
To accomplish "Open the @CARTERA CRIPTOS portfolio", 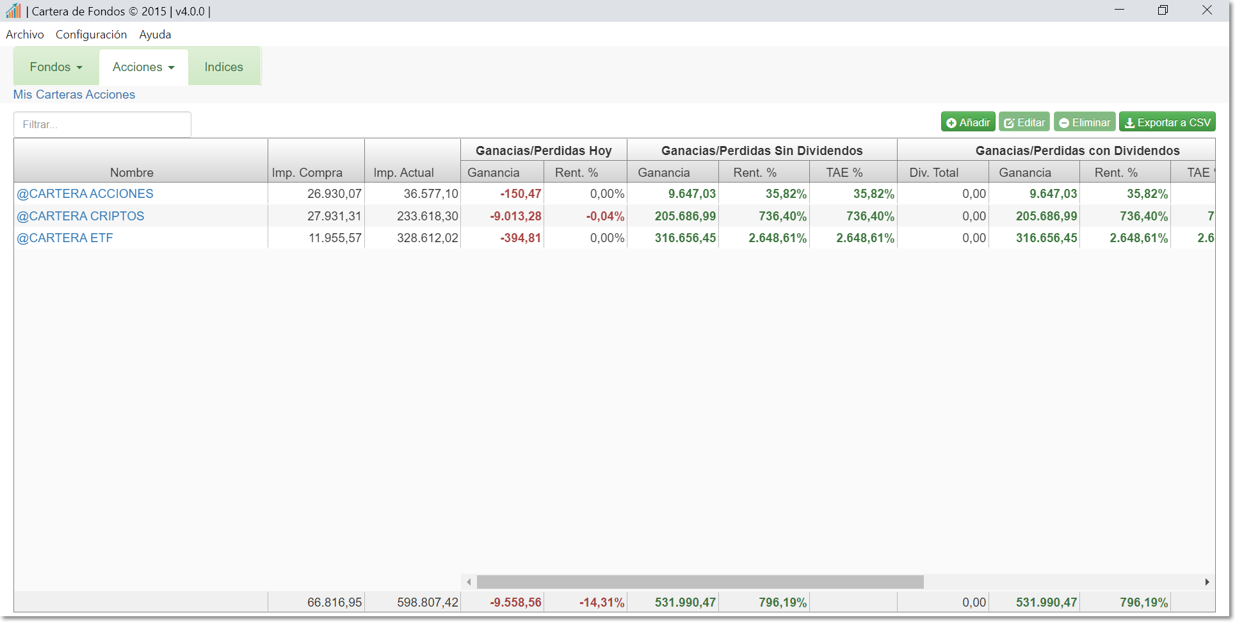I will point(81,216).
